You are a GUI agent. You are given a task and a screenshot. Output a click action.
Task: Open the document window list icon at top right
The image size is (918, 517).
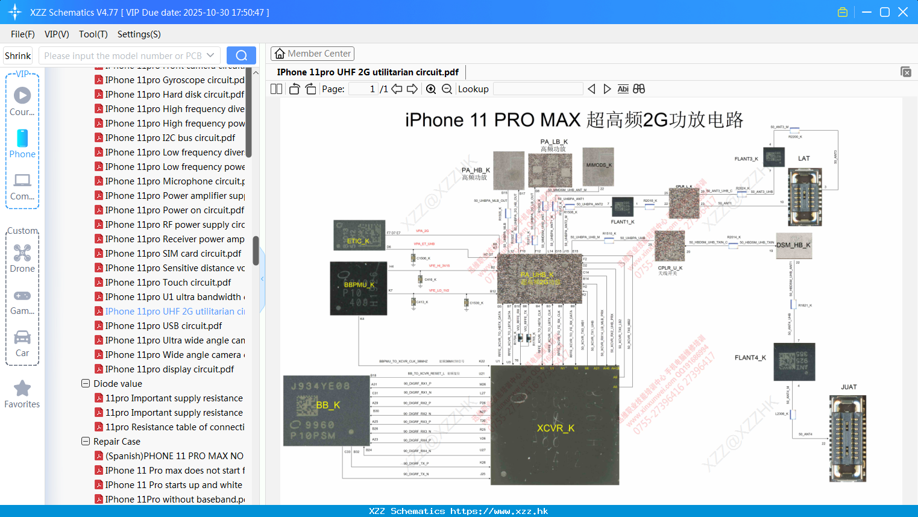[x=906, y=72]
